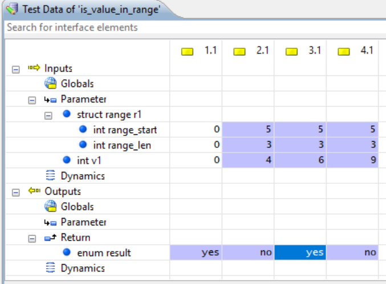Click the Parameter icon under Outputs
Viewport: 386px width, 284px height.
50,223
